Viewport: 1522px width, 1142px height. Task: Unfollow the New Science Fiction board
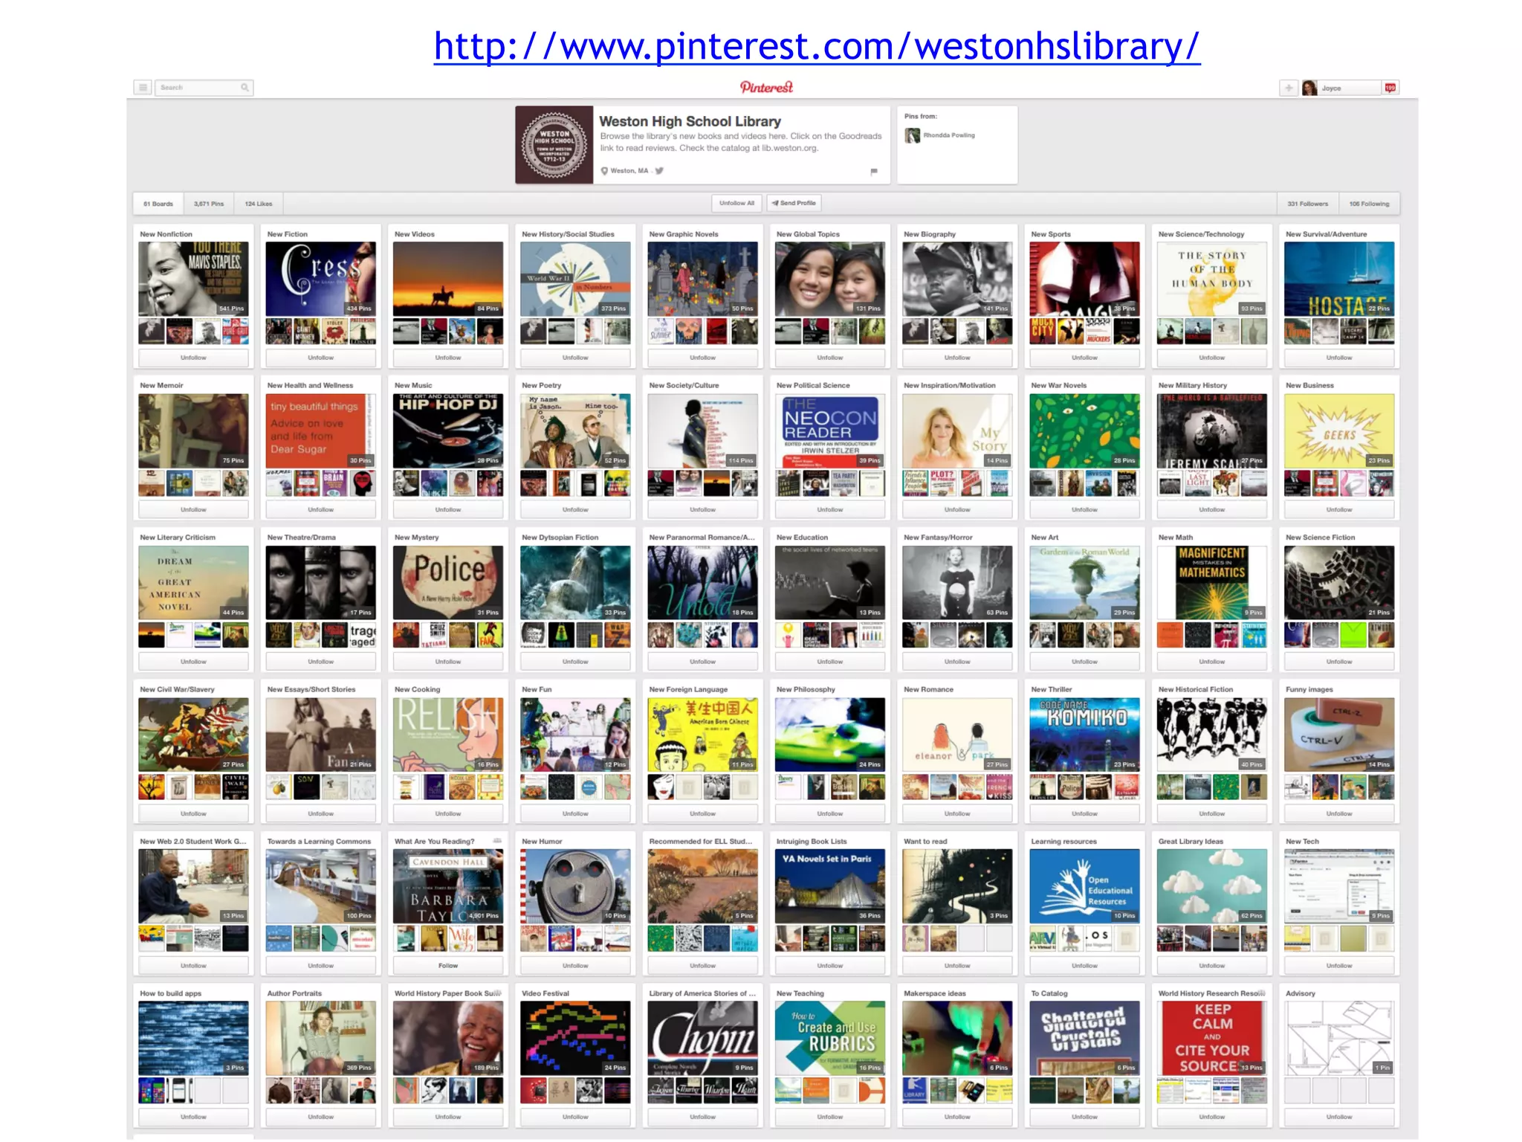(1338, 662)
